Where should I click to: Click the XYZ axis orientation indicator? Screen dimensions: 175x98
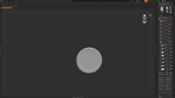coord(149,14)
